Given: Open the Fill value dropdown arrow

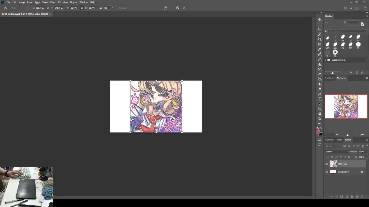Looking at the screenshot, I should [x=366, y=157].
